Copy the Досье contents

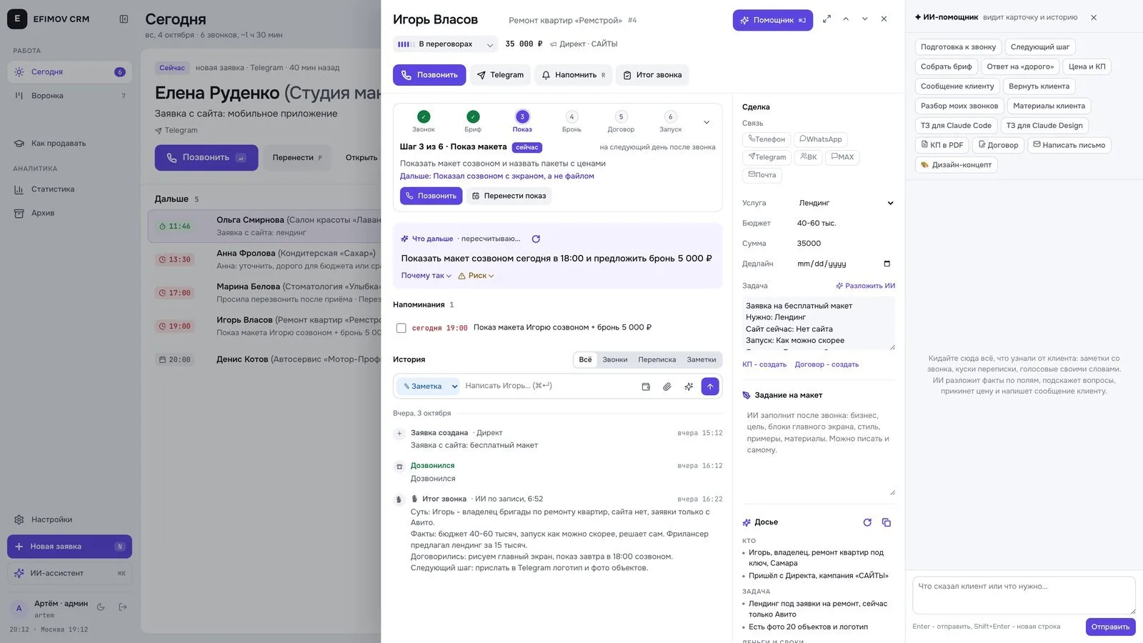[x=887, y=522]
